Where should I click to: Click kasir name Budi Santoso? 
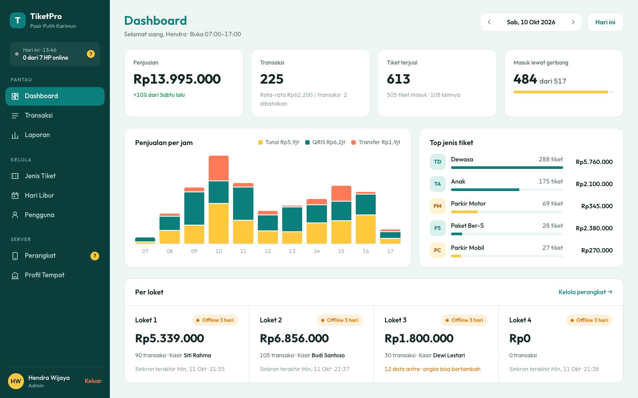tap(328, 356)
